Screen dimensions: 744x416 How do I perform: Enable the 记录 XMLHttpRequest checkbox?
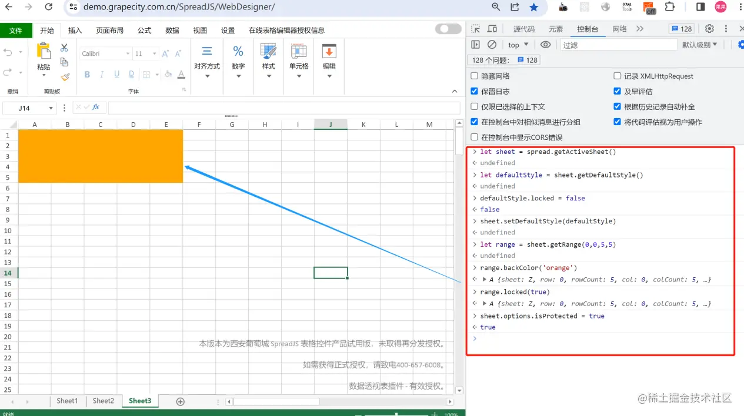[x=618, y=76]
